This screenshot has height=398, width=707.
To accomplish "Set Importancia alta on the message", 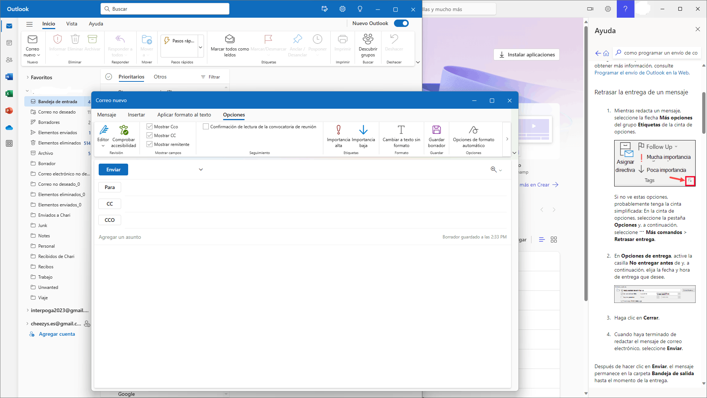I will (338, 130).
